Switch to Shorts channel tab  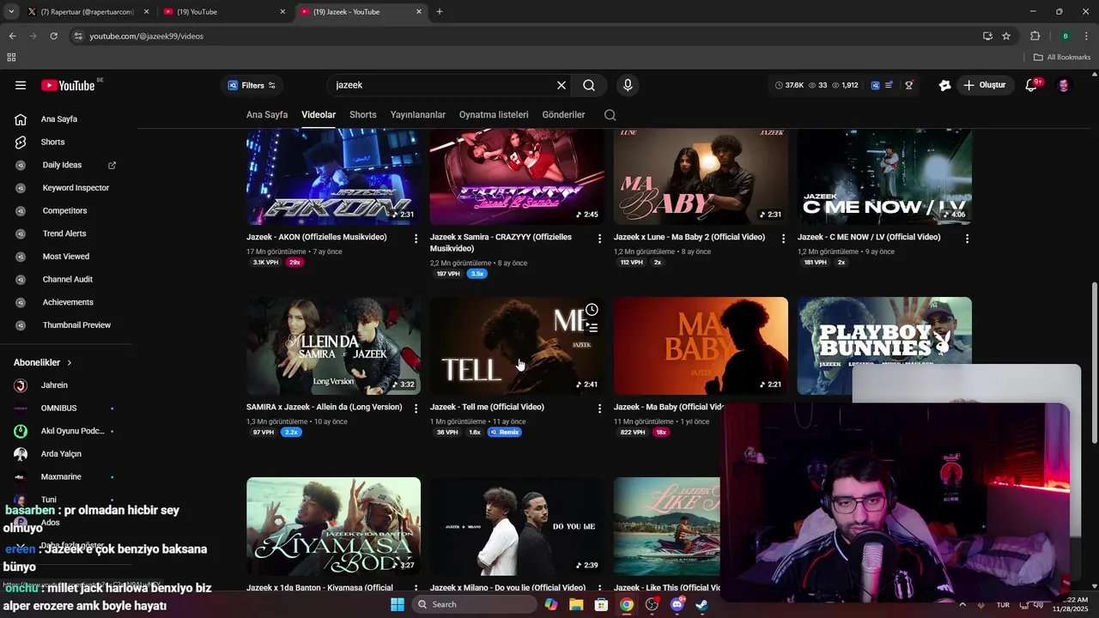pyautogui.click(x=363, y=115)
